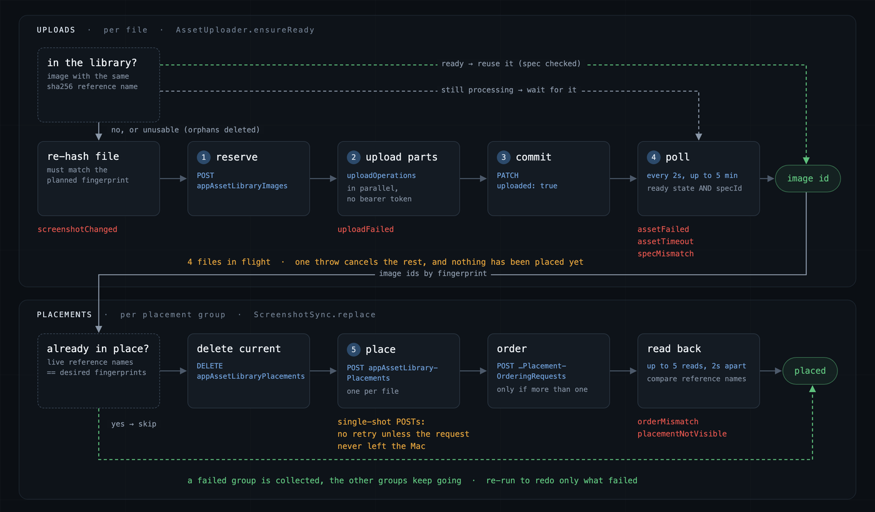Viewport: 875px width, 512px height.
Task: Click the 'UPLOADS' section heading
Action: click(x=56, y=30)
